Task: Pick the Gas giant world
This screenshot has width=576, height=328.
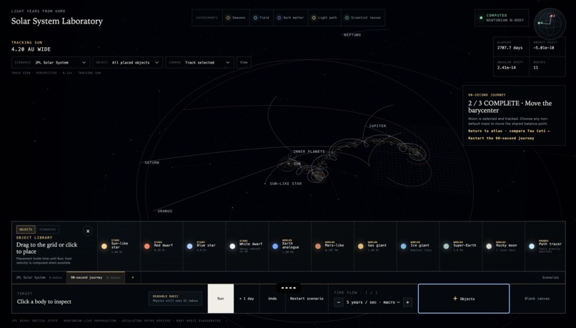Action: [x=375, y=246]
